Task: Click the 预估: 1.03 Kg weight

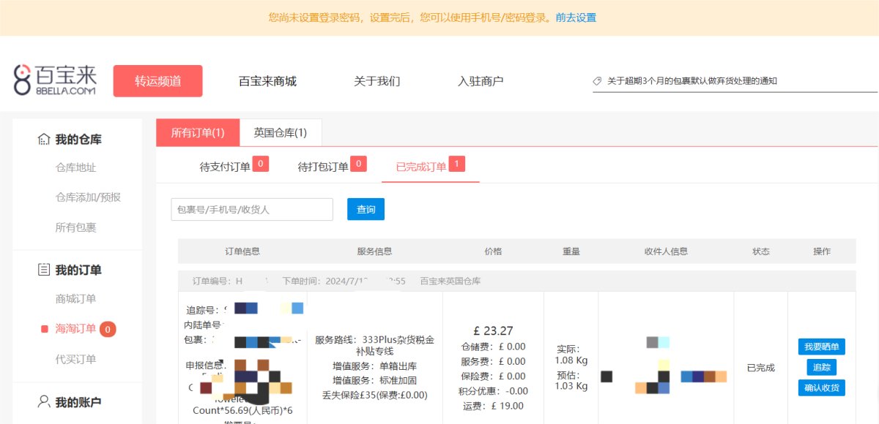Action: (571, 381)
